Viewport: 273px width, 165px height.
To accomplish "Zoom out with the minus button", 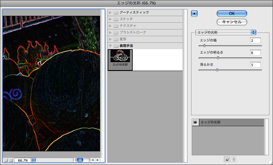I will [6, 160].
